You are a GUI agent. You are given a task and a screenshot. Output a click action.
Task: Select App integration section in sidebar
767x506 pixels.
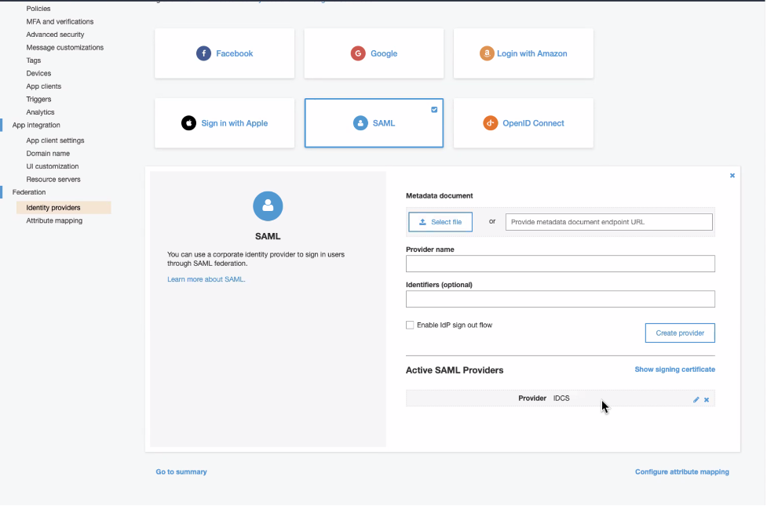[36, 126]
